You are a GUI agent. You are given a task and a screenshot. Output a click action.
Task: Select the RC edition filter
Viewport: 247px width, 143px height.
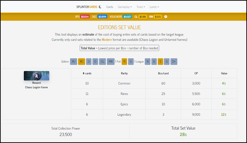82,61
